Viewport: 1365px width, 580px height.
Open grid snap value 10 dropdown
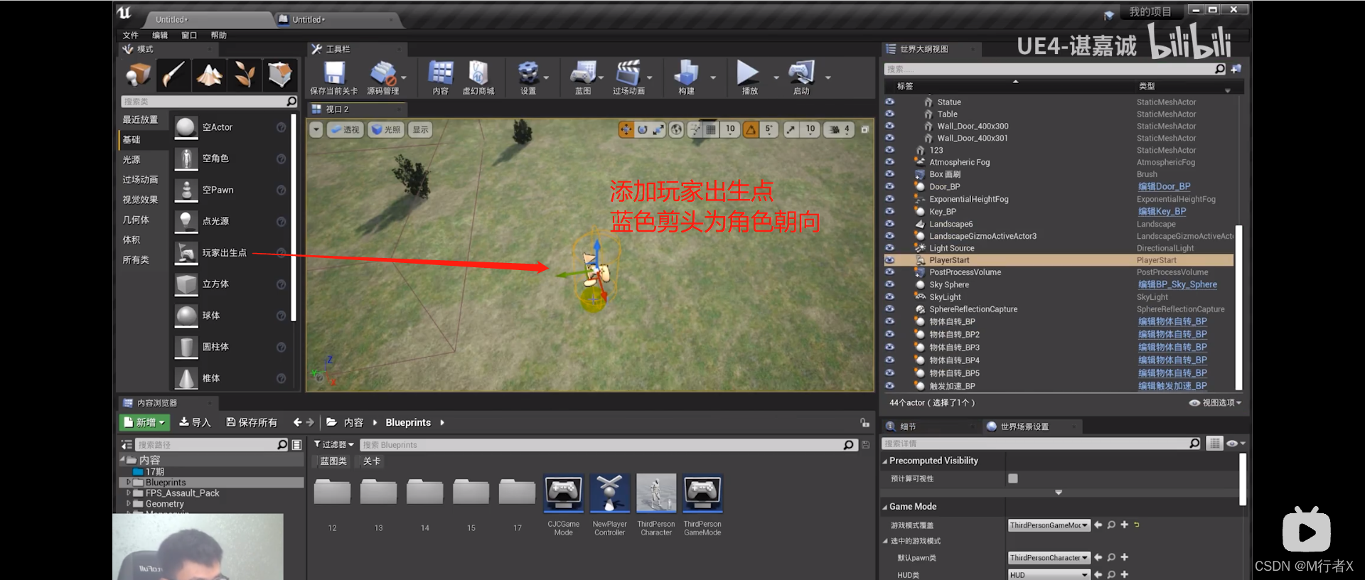point(730,129)
